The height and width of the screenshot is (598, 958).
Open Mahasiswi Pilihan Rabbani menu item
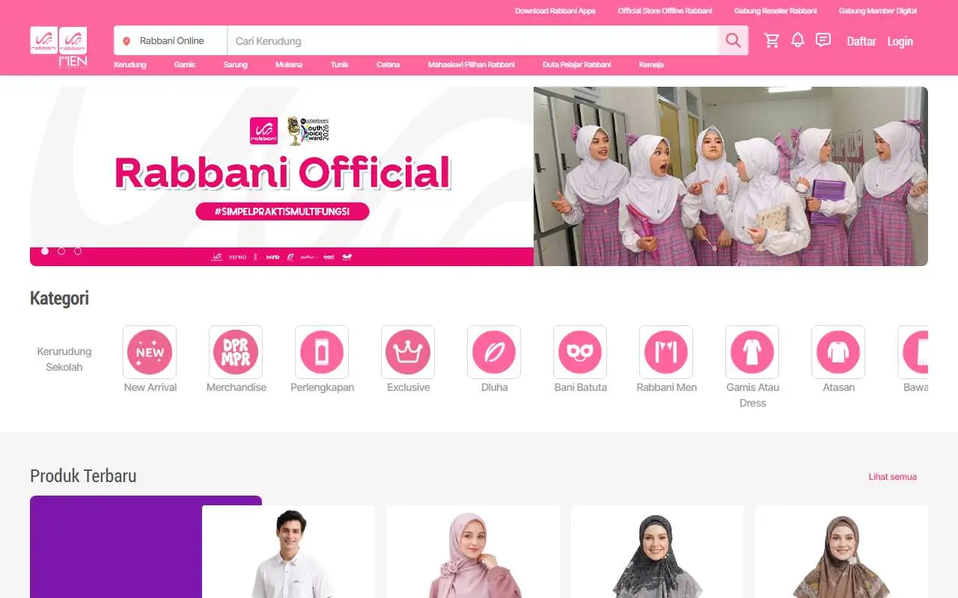[472, 65]
